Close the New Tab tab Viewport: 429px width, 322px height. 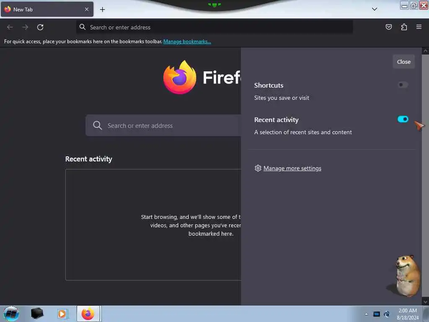tap(87, 9)
